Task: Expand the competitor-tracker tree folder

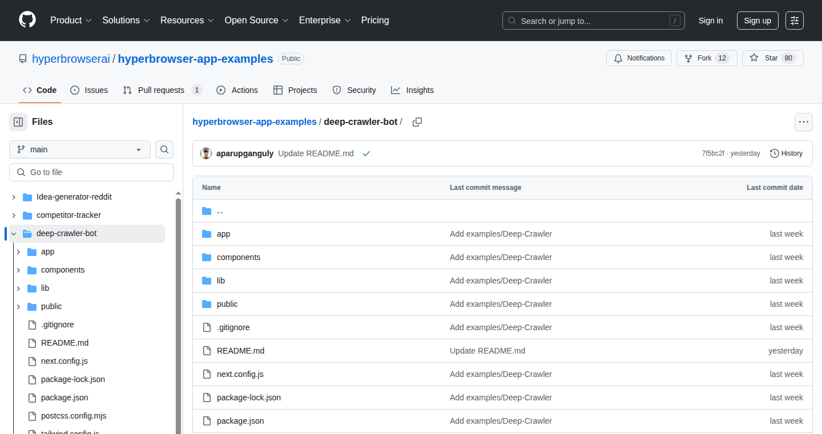Action: click(x=14, y=215)
